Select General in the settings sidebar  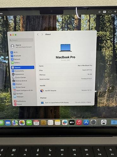coord(23,68)
